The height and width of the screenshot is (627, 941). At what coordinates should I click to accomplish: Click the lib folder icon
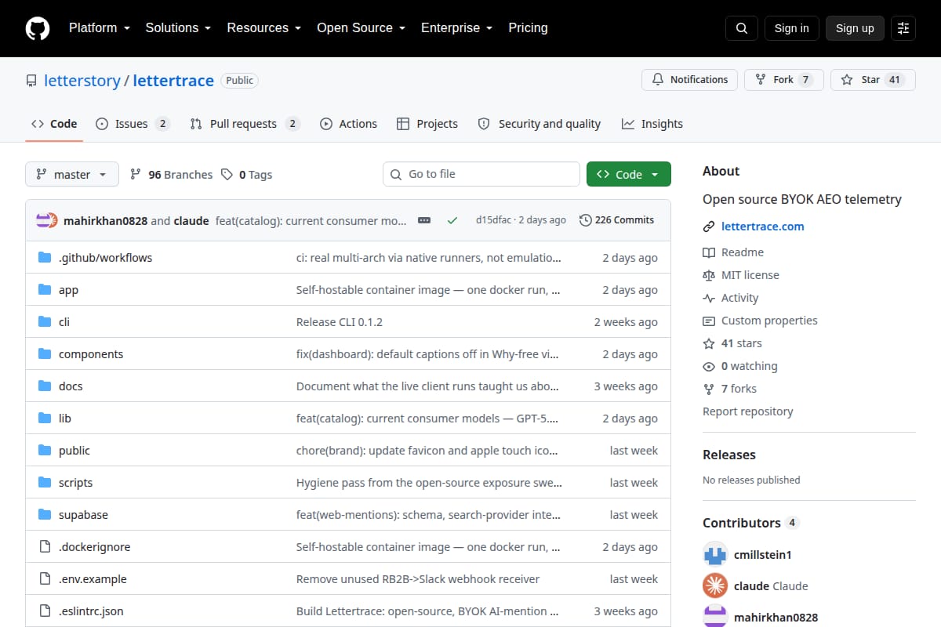[x=45, y=419]
